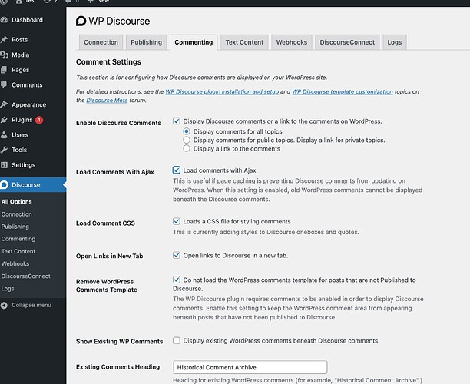Click the Appearance paintbrush icon
470x384 pixels.
(x=4, y=104)
